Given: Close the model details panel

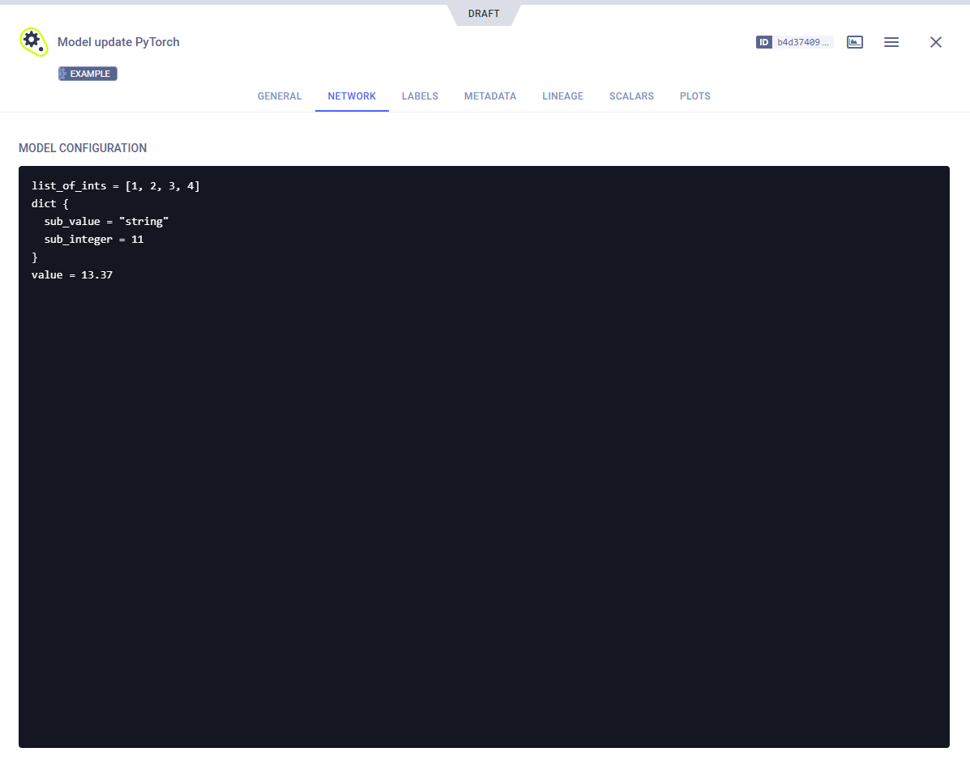Looking at the screenshot, I should [x=935, y=42].
